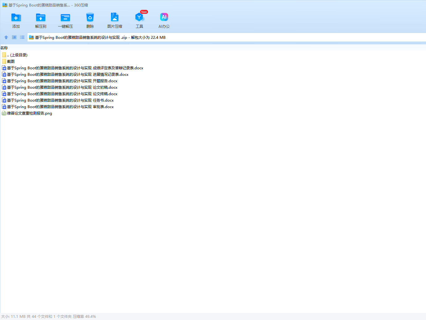Click the PNG icon of 维普论文查重检测报告.png
Viewport: 426px width, 320px height.
coord(4,113)
